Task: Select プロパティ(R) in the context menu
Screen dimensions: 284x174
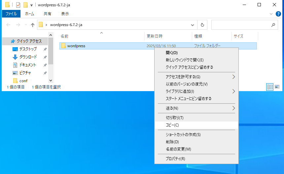Action: click(x=175, y=159)
